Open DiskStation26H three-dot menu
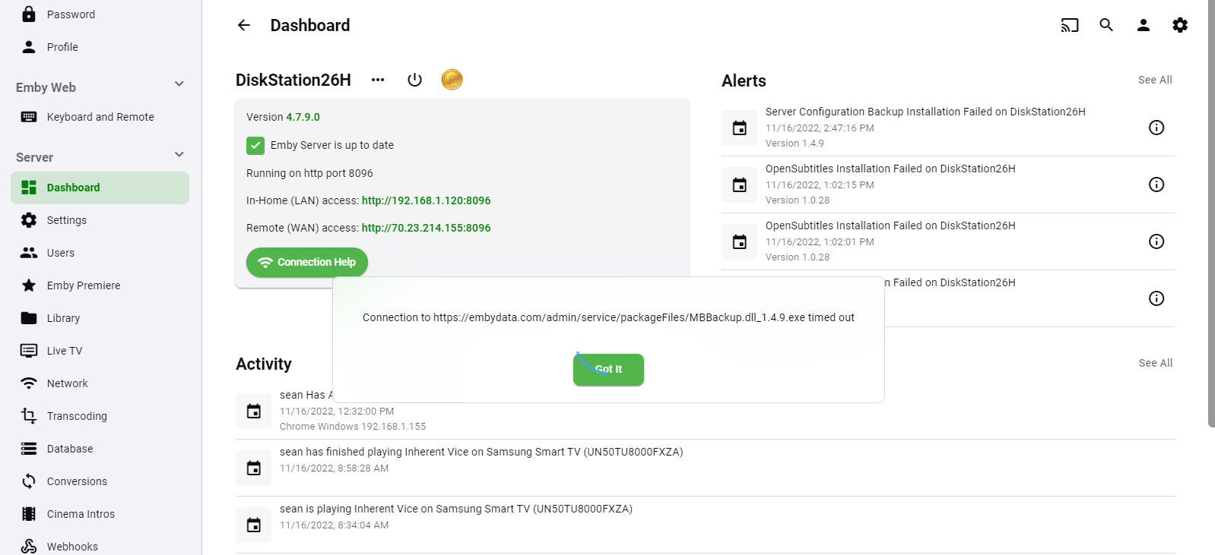This screenshot has height=555, width=1215. 378,80
